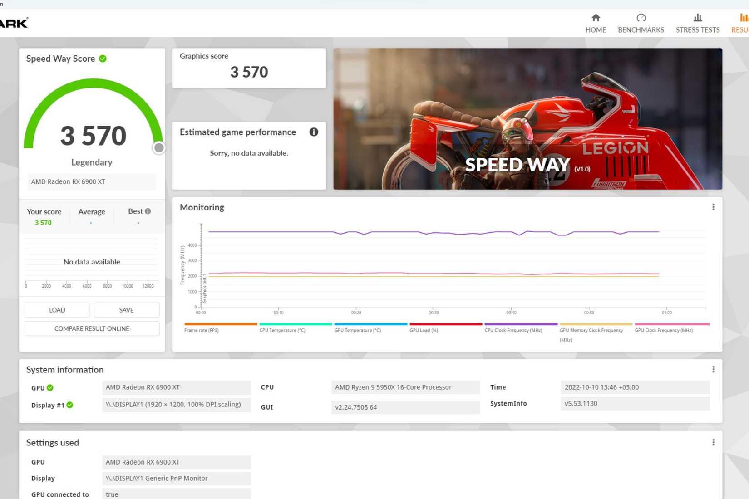Click the verification checkmark beside GPU entry
The width and height of the screenshot is (749, 499).
[50, 388]
